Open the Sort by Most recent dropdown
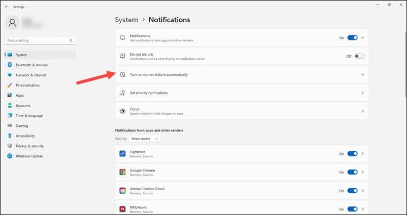The width and height of the screenshot is (407, 215). click(x=145, y=139)
